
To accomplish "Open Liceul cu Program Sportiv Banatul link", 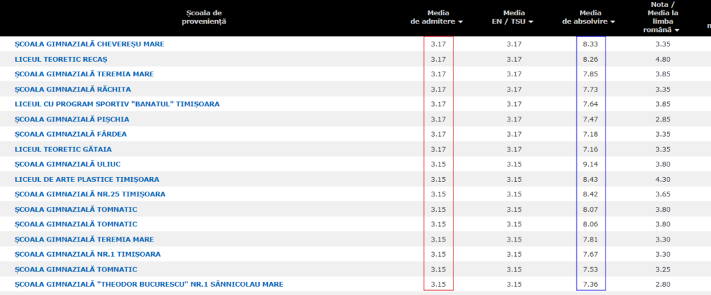I will 117,104.
